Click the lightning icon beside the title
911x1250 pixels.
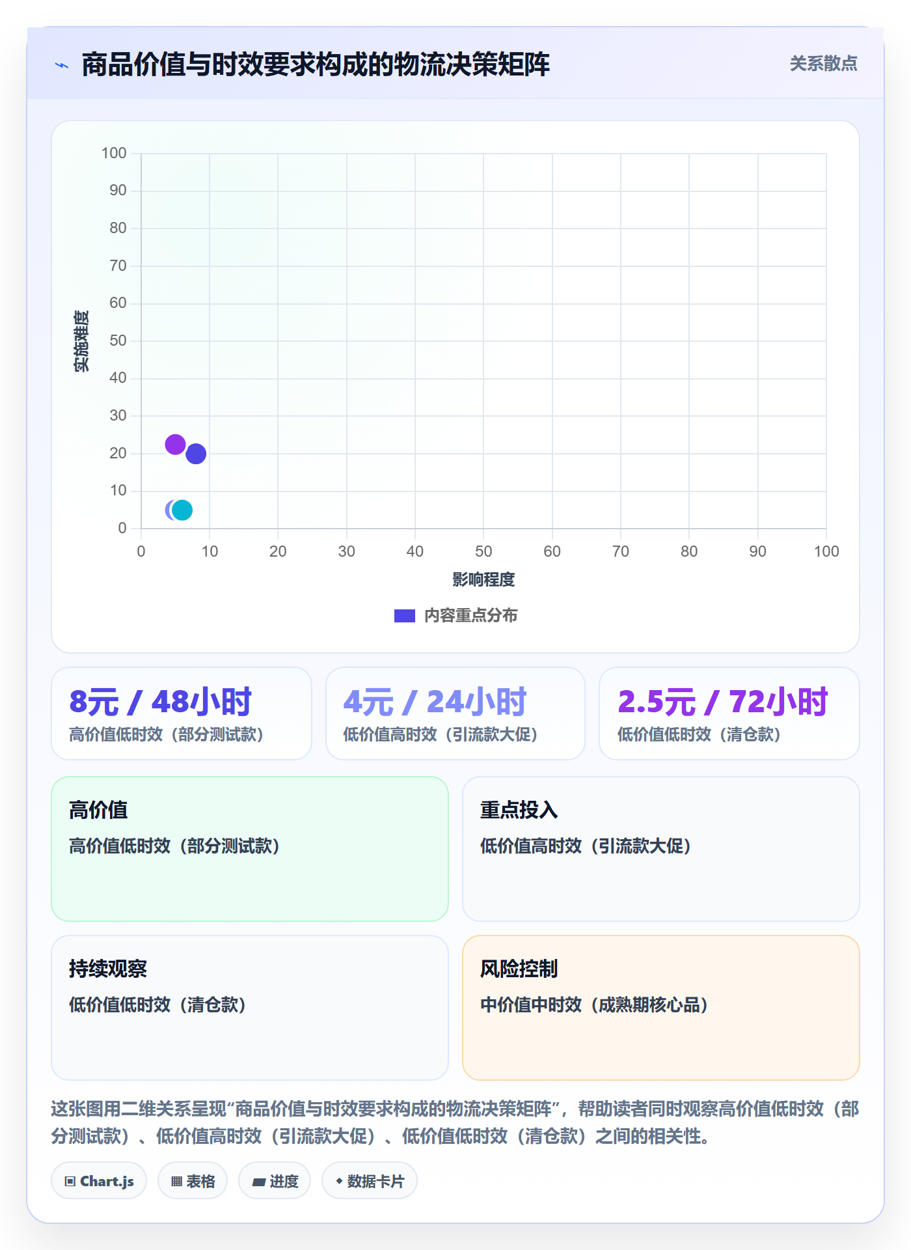62,65
